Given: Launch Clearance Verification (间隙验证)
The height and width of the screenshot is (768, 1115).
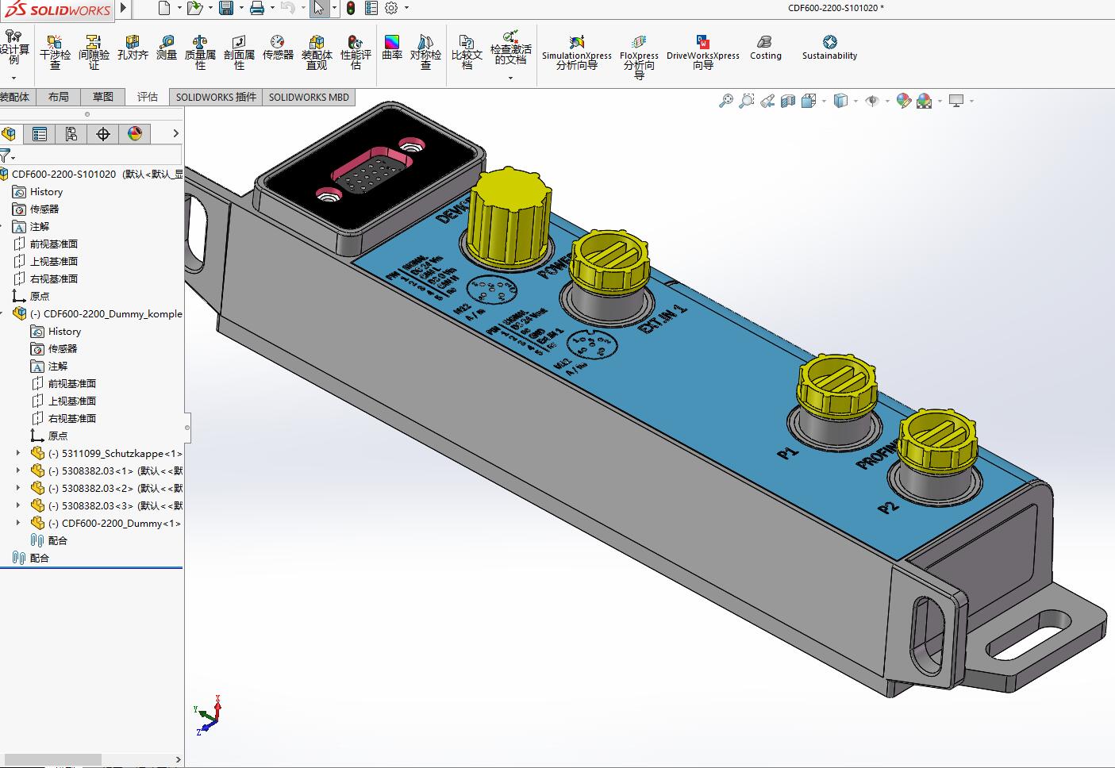Looking at the screenshot, I should point(94,52).
